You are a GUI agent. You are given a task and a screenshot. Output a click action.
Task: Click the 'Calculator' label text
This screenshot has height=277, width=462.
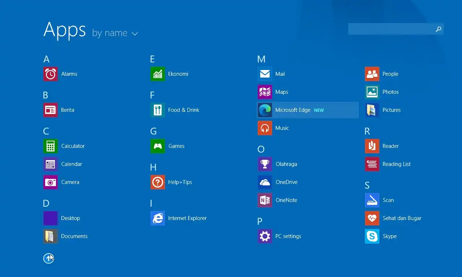73,146
